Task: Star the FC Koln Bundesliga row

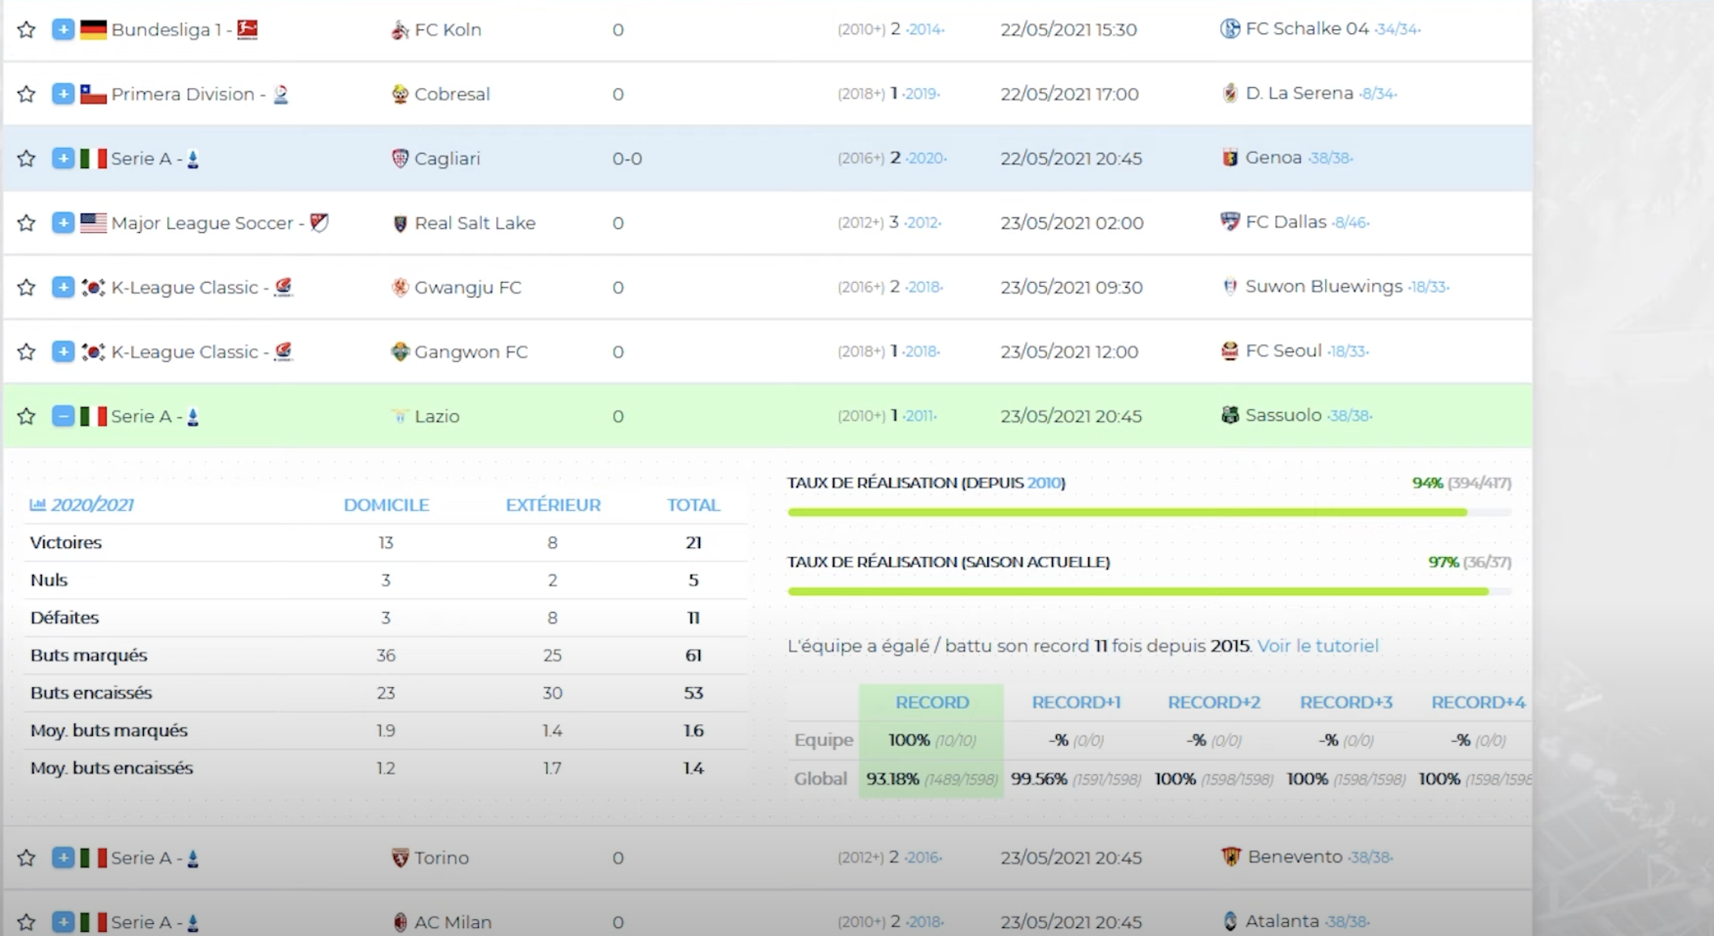Action: [26, 30]
